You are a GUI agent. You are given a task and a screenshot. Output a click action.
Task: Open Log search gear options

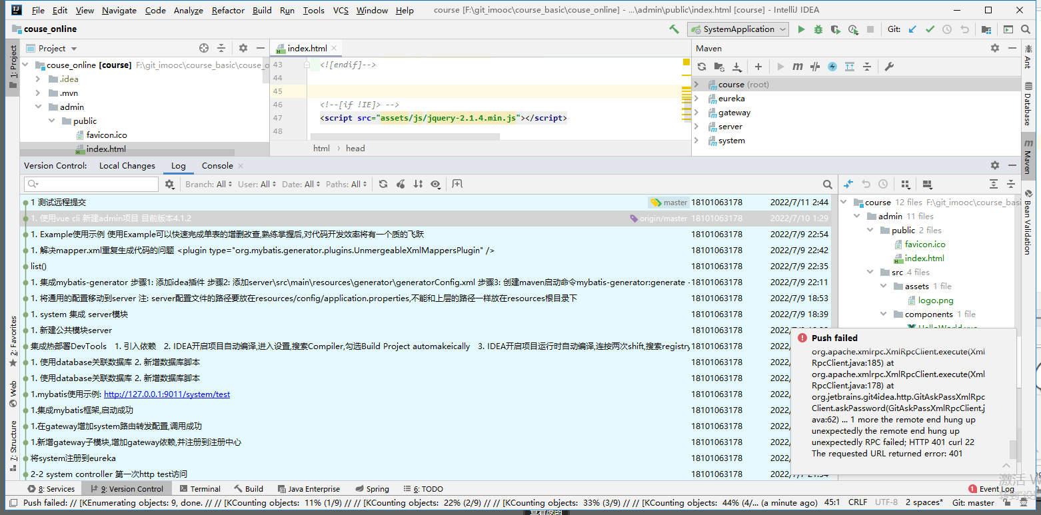click(170, 185)
